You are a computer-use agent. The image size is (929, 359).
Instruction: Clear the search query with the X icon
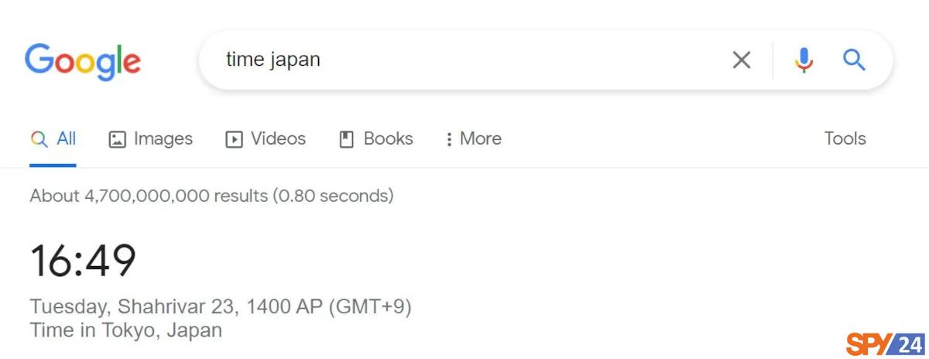[x=742, y=60]
